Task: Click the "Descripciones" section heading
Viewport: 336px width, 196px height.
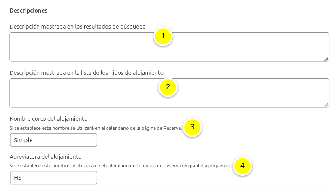Action: pyautogui.click(x=28, y=10)
